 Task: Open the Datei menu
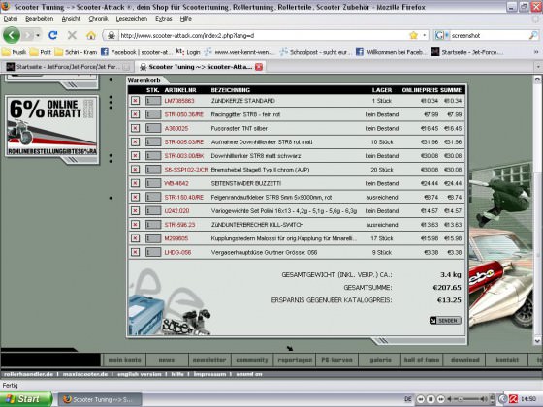point(11,19)
